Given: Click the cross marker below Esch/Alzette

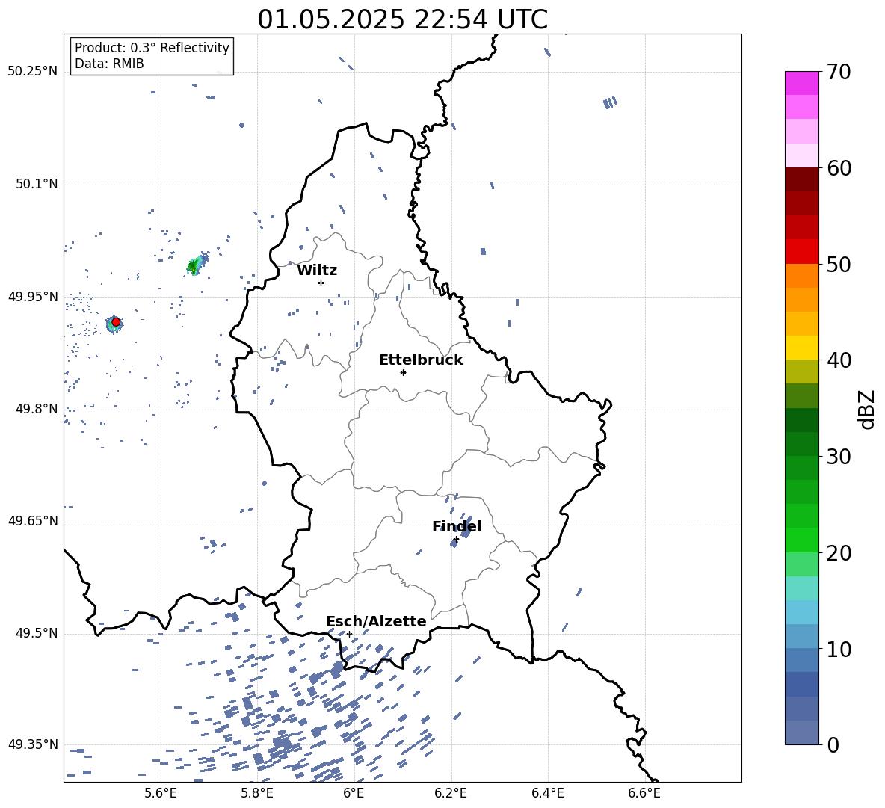Looking at the screenshot, I should pyautogui.click(x=349, y=634).
